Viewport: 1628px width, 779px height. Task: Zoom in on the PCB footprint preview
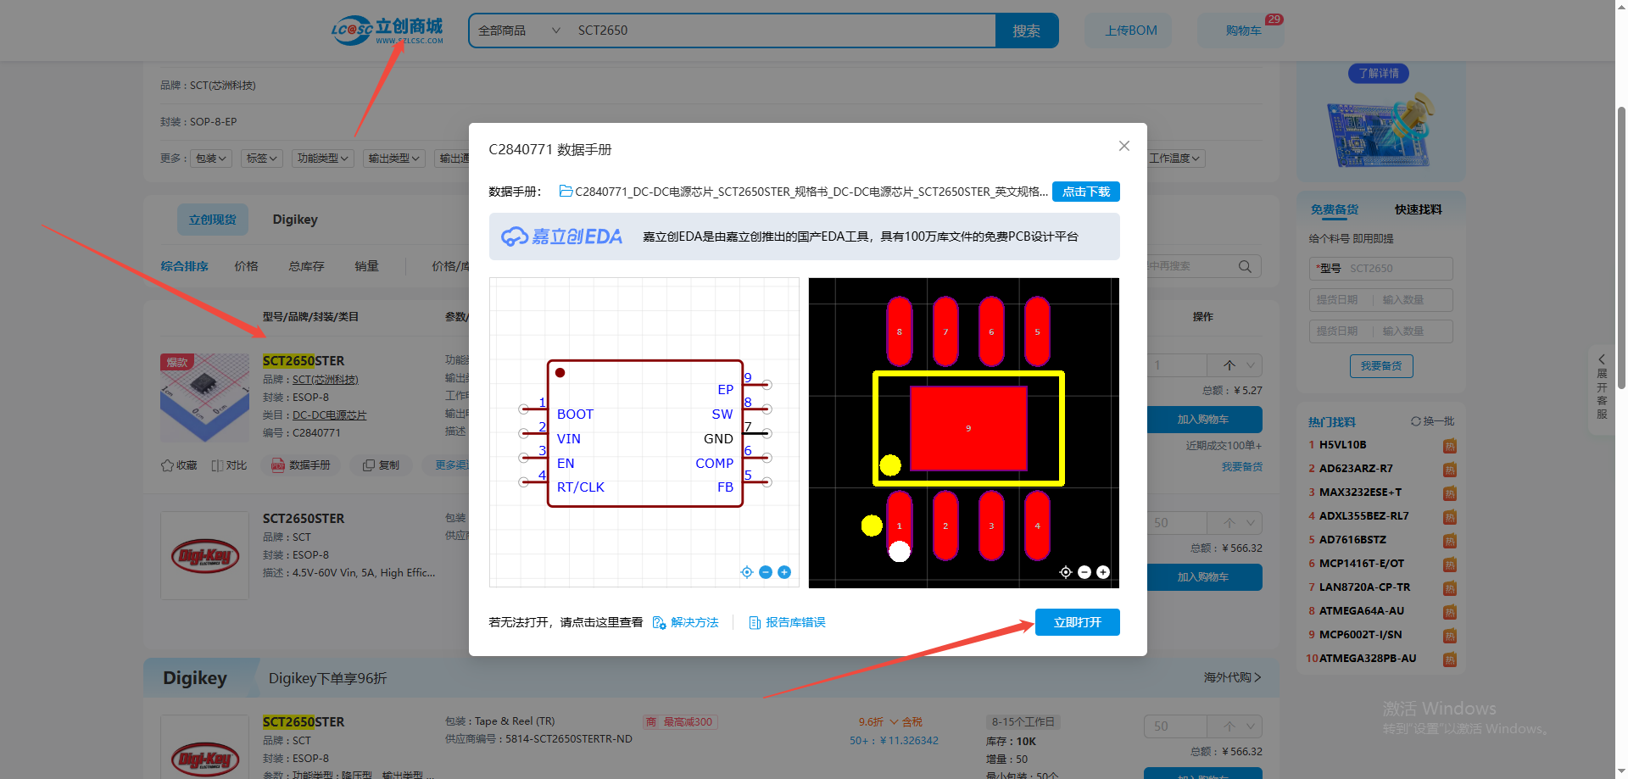[1103, 572]
